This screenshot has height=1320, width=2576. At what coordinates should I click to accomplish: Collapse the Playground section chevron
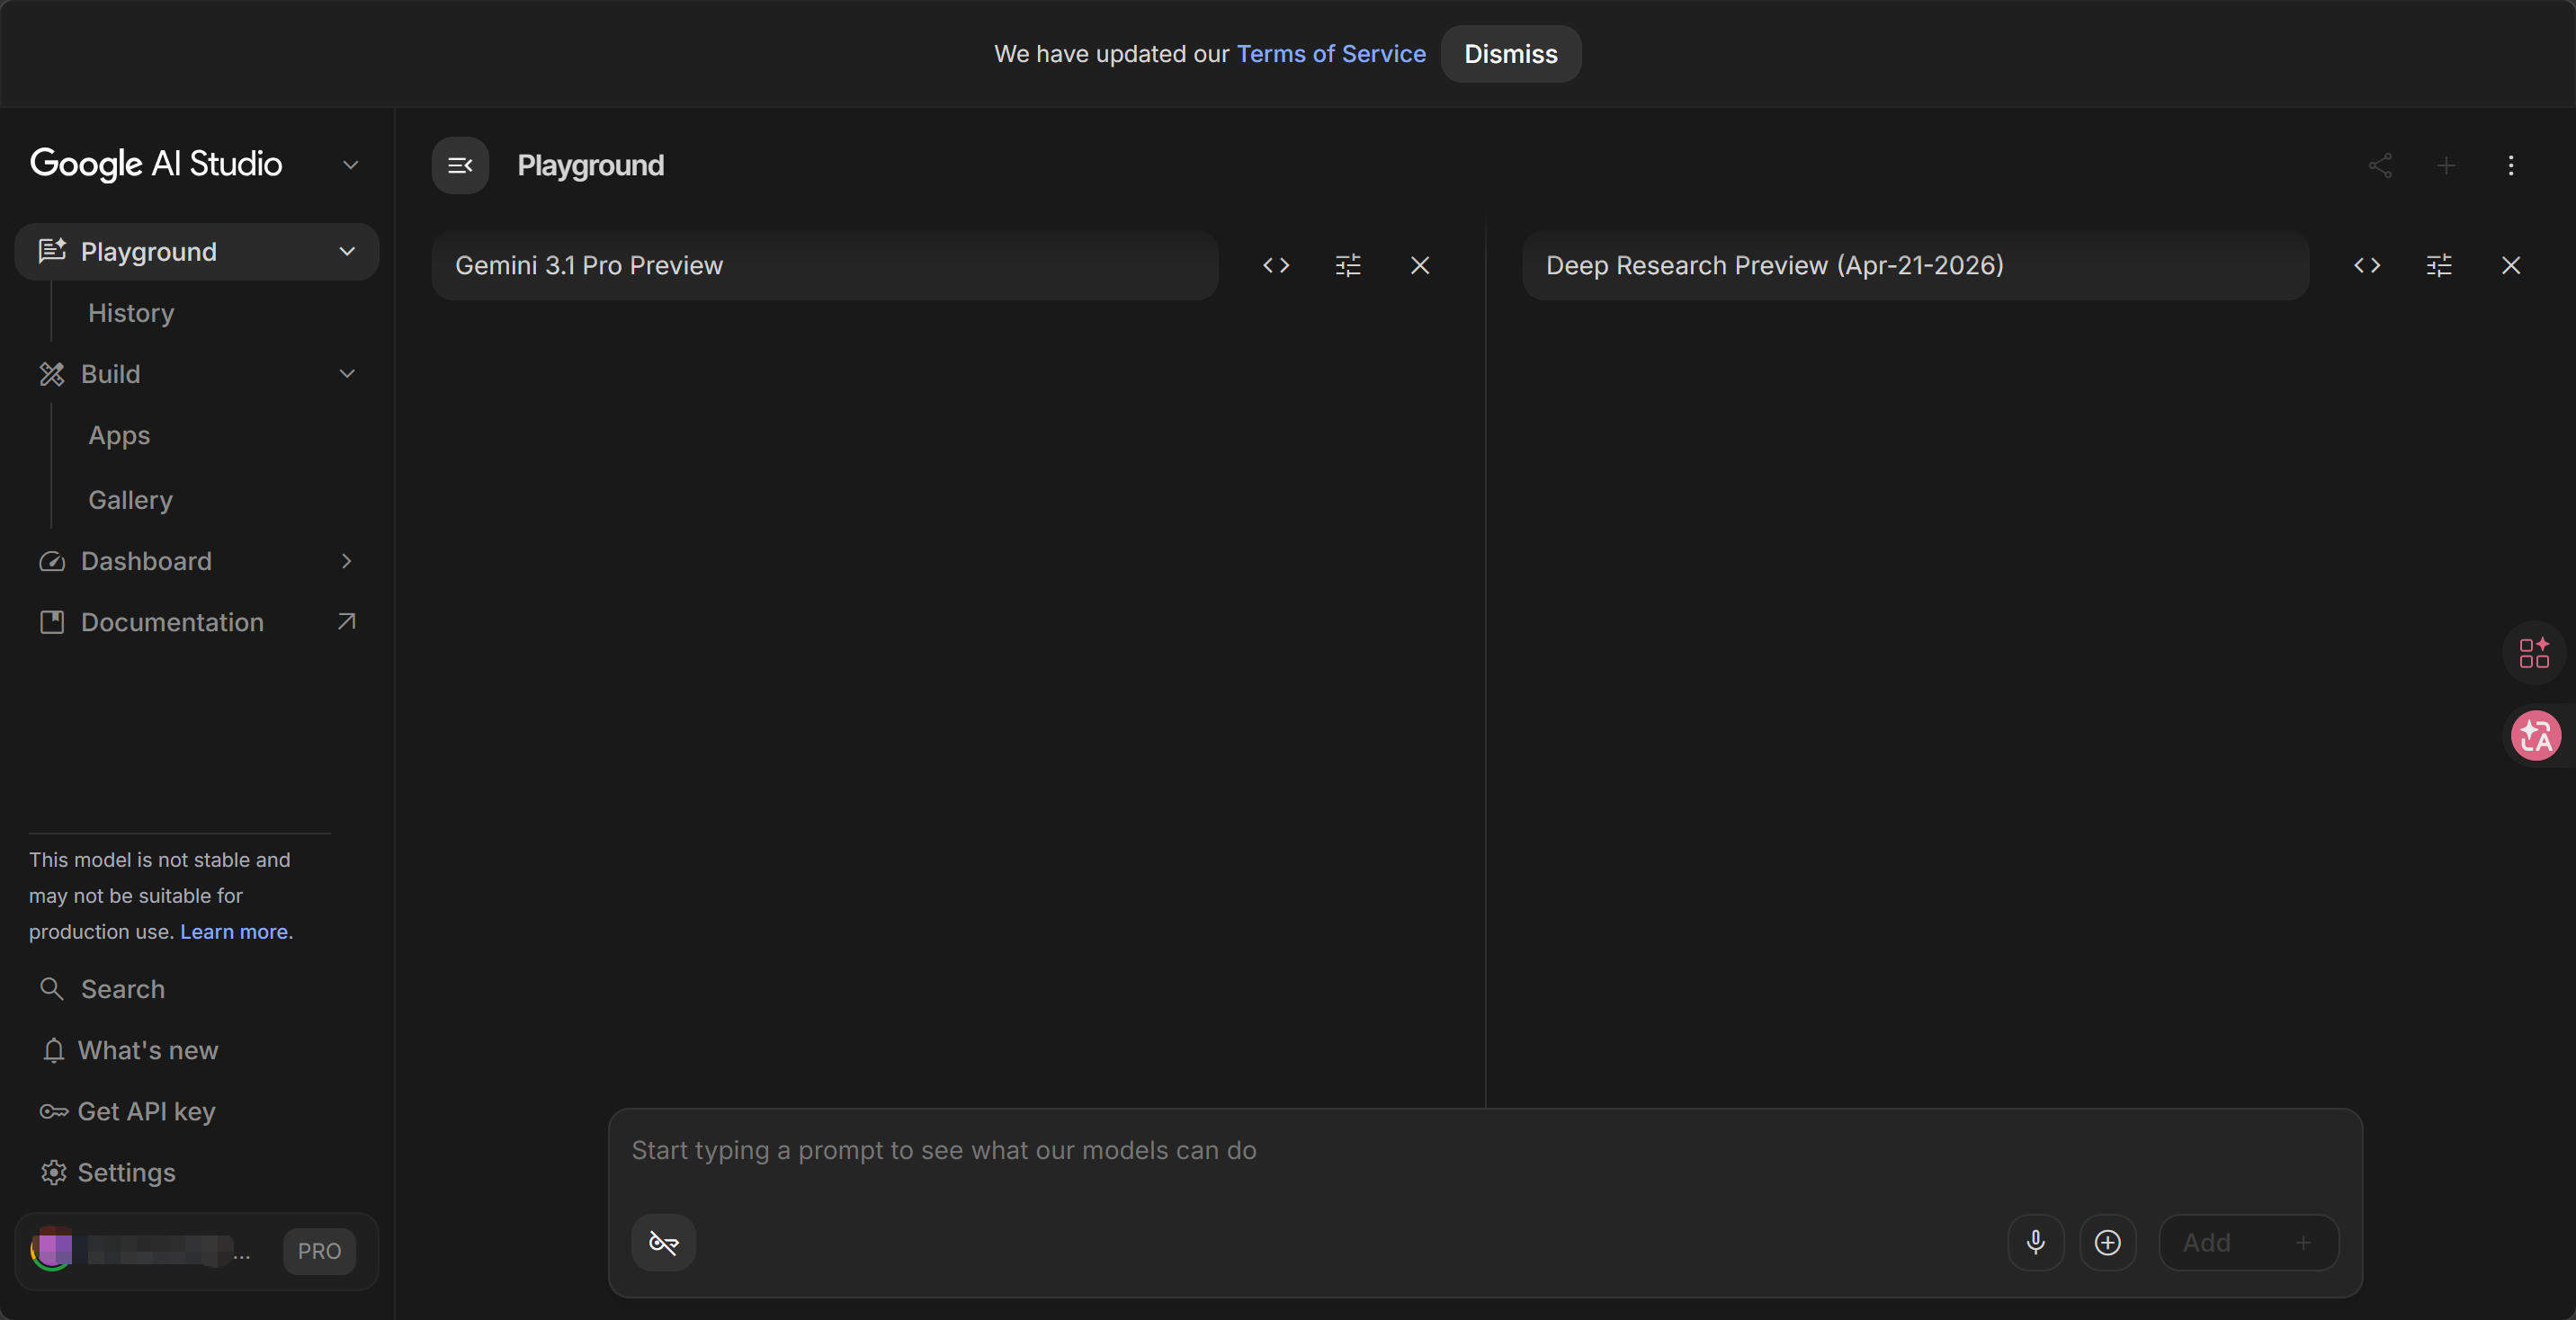click(x=347, y=251)
